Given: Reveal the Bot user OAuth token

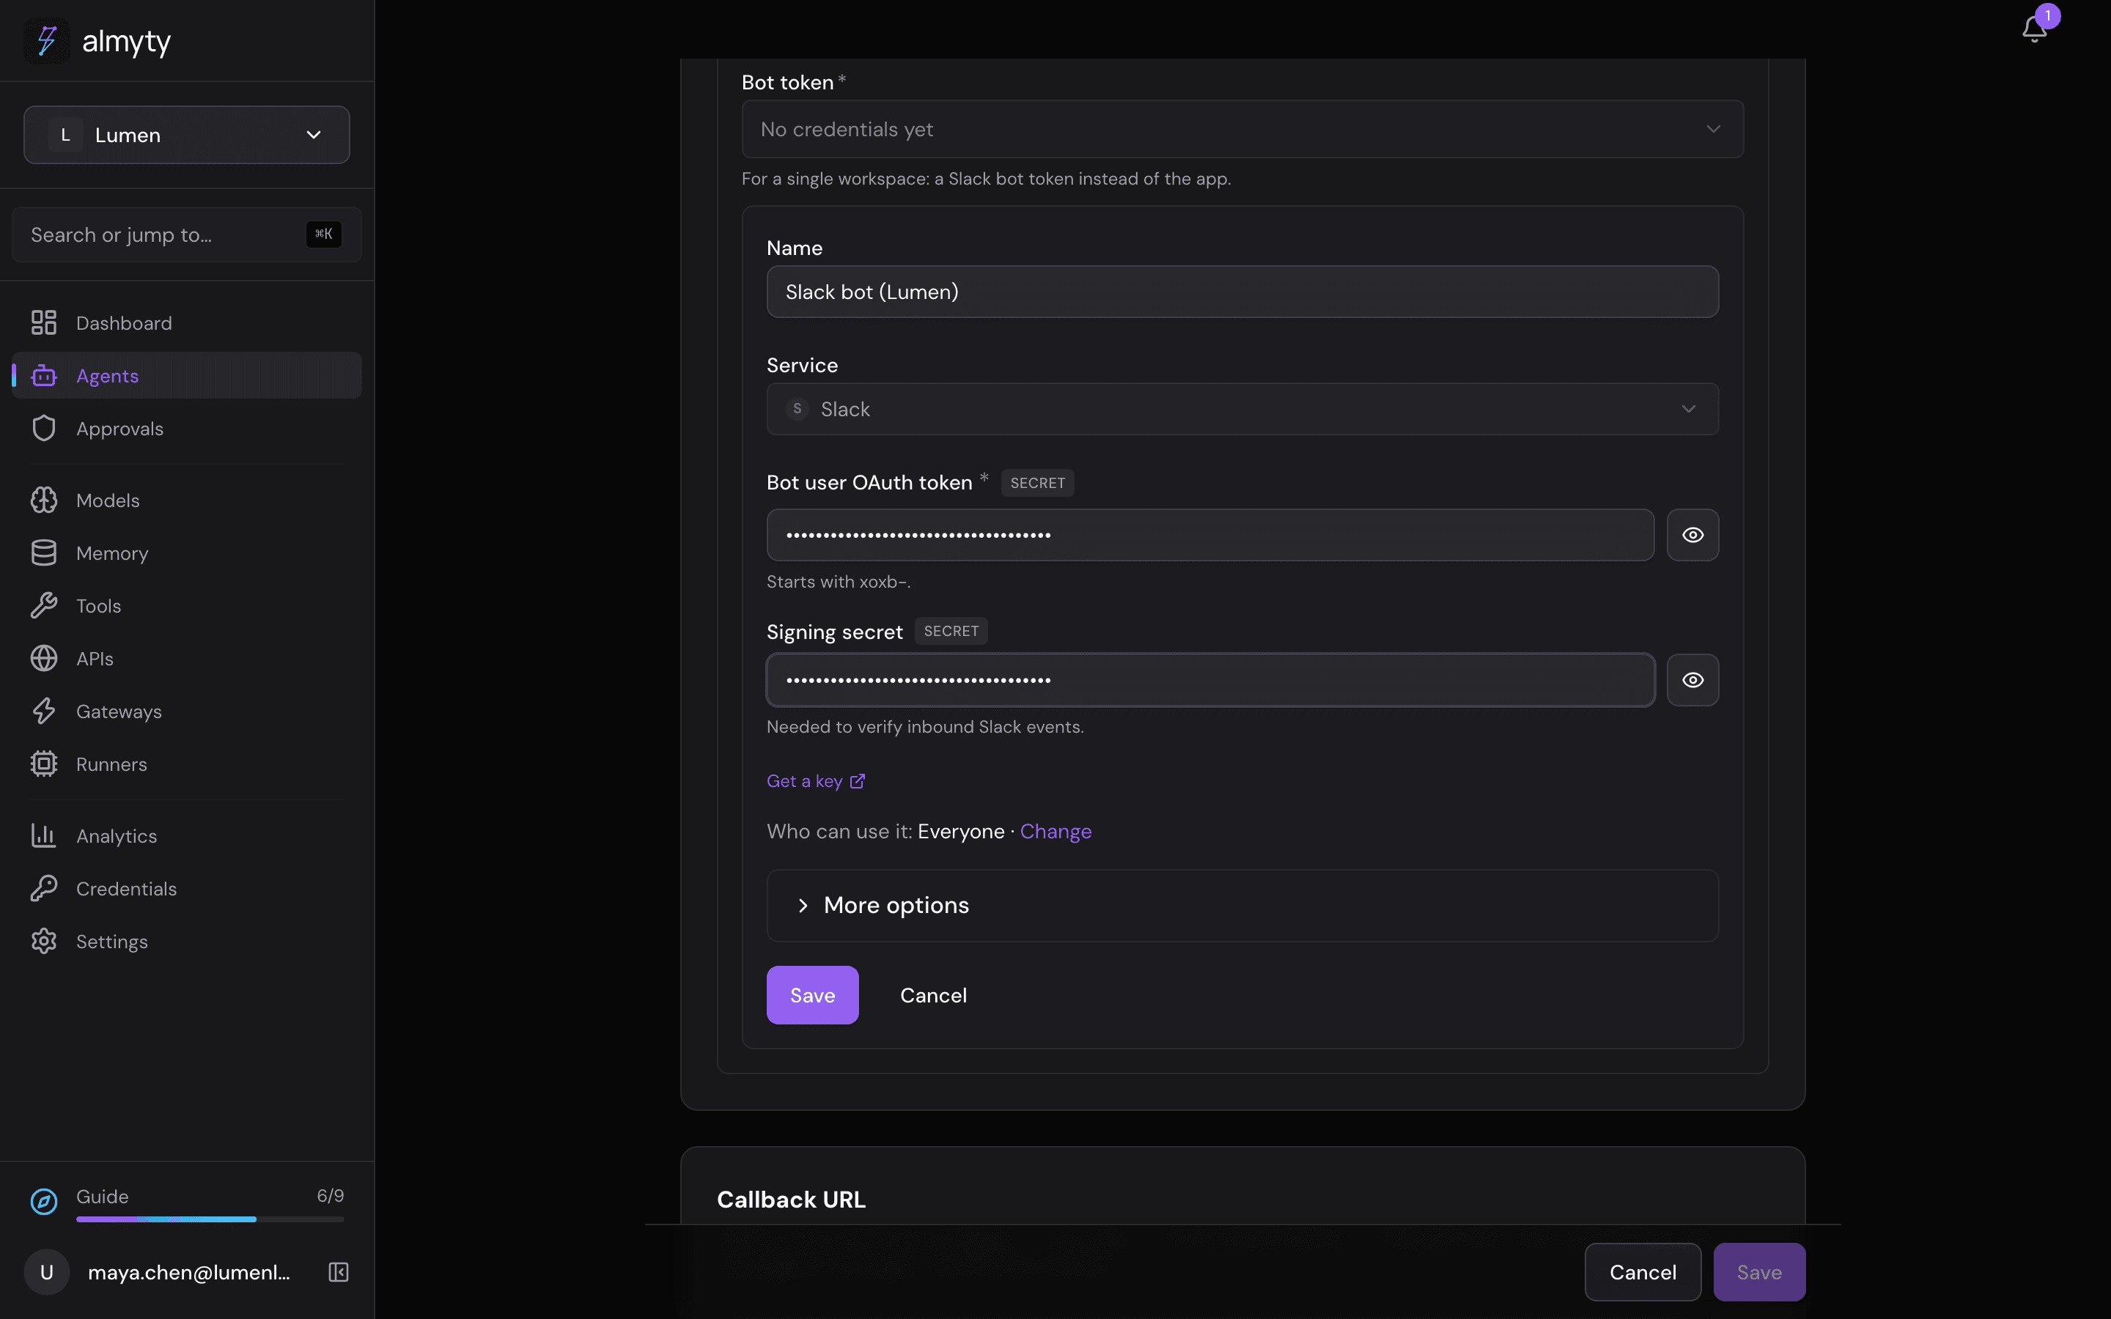Looking at the screenshot, I should coord(1692,535).
